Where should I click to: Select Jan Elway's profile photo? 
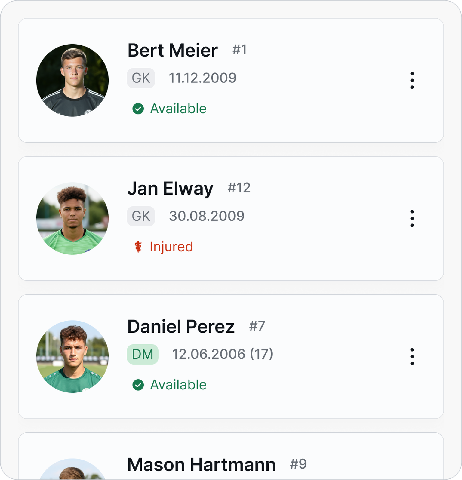pyautogui.click(x=72, y=218)
